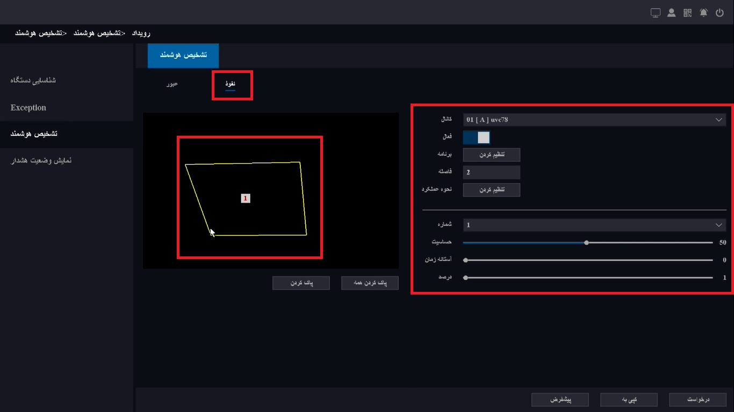Screen dimensions: 734x412
Task: Click the value 50 beside حساسیت slider
Action: pos(723,242)
